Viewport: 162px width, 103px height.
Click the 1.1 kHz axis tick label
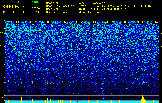(x=2, y=33)
